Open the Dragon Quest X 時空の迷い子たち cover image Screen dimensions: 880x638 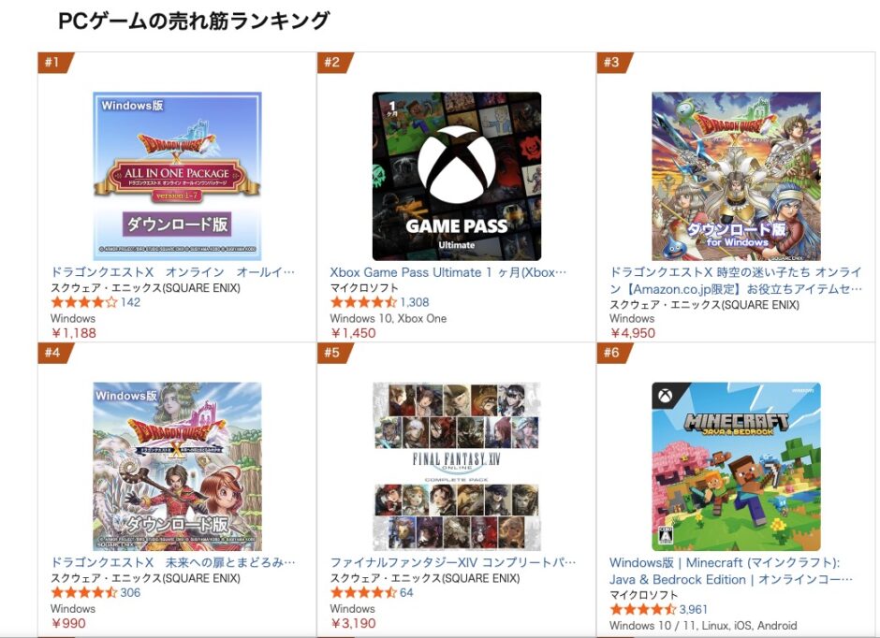point(736,176)
